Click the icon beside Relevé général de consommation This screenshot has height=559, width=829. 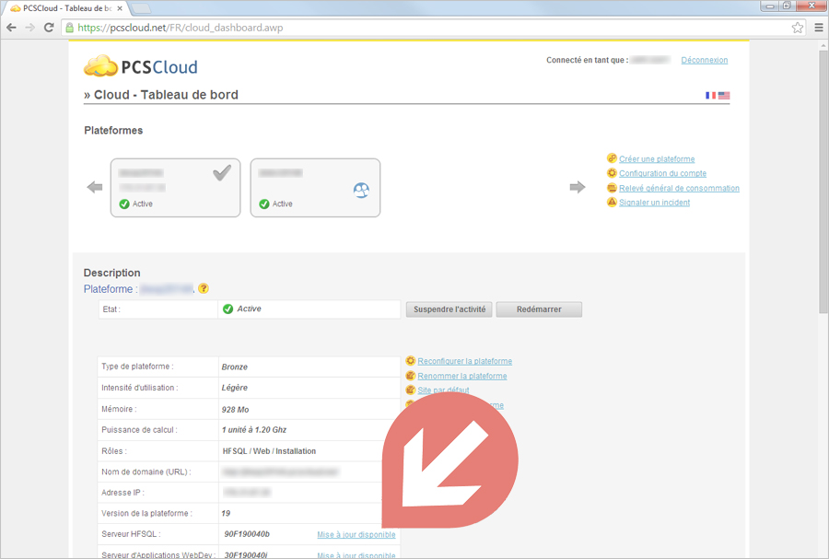(x=612, y=188)
